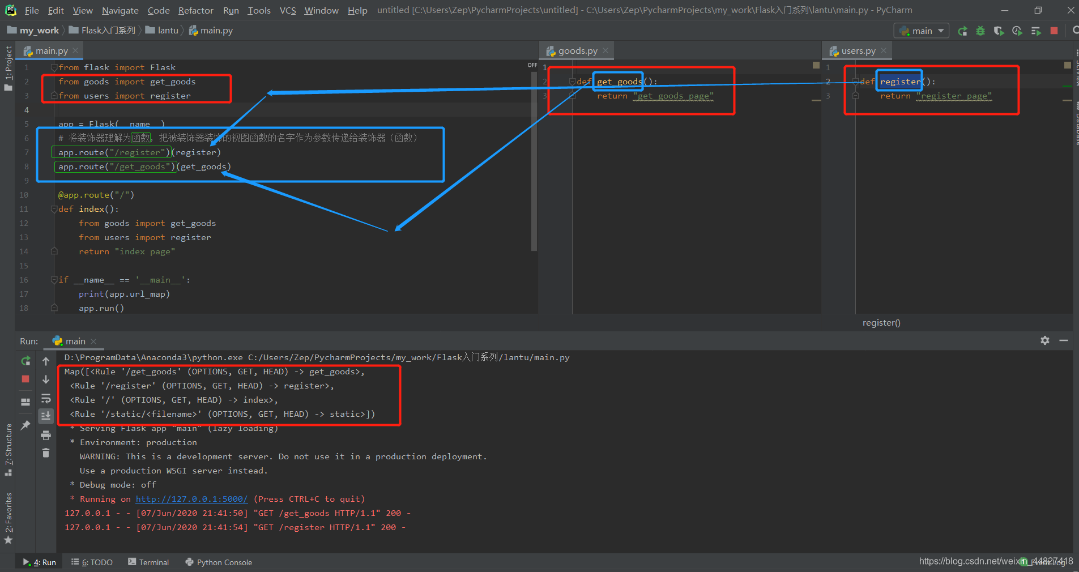Collapse the if __name__ block fold

54,280
